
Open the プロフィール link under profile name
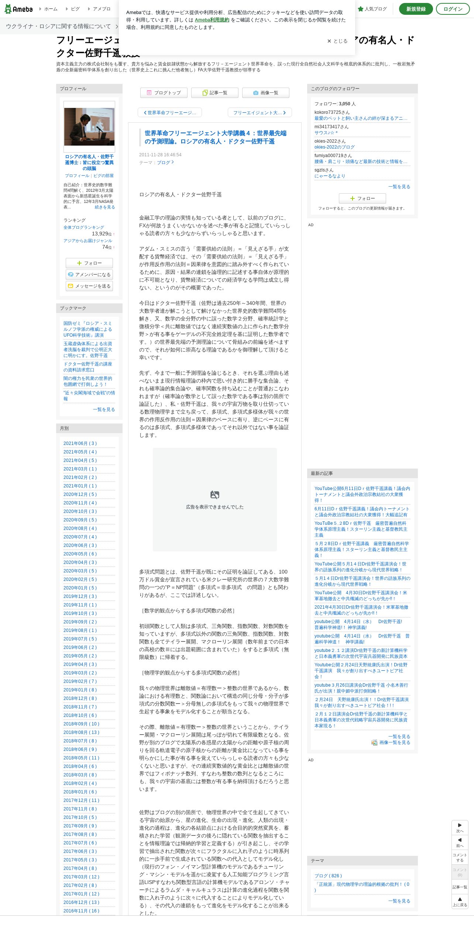pos(77,176)
